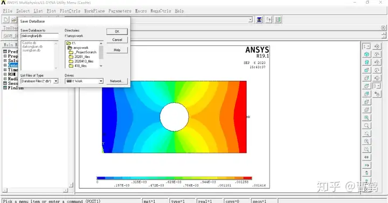Select suxingban.db in the file list
This screenshot has width=388, height=203.
(x=31, y=50)
